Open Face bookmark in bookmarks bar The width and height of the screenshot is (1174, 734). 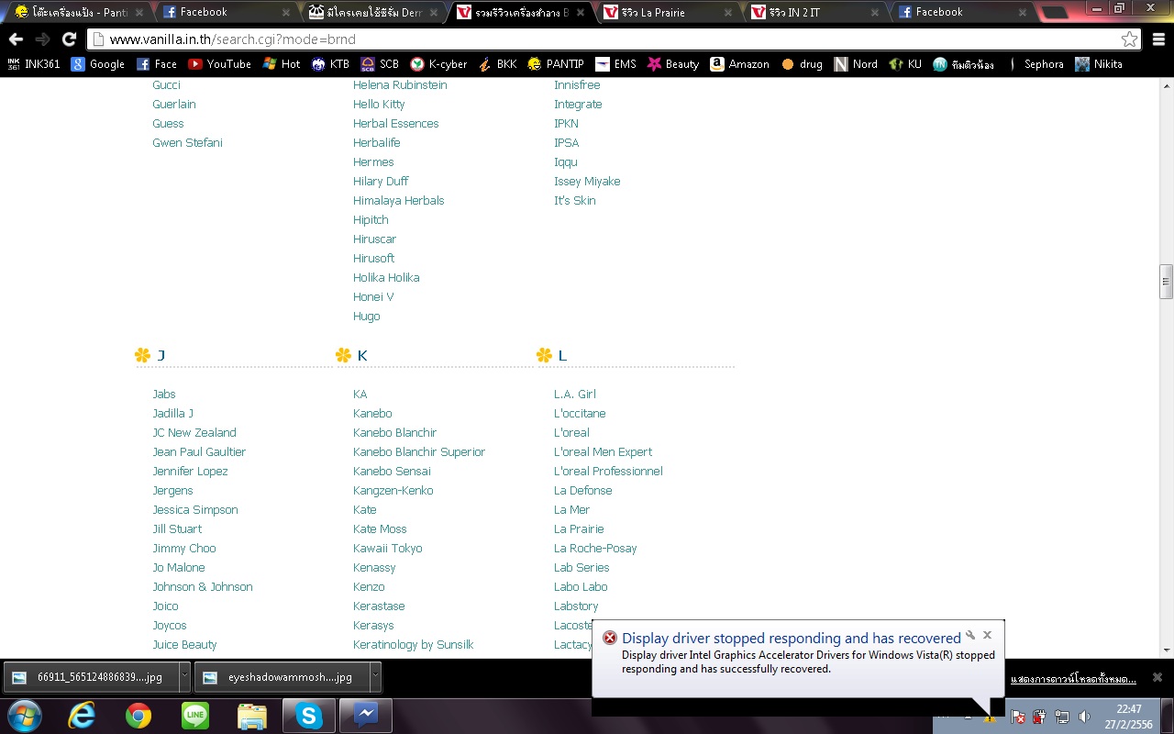click(157, 64)
